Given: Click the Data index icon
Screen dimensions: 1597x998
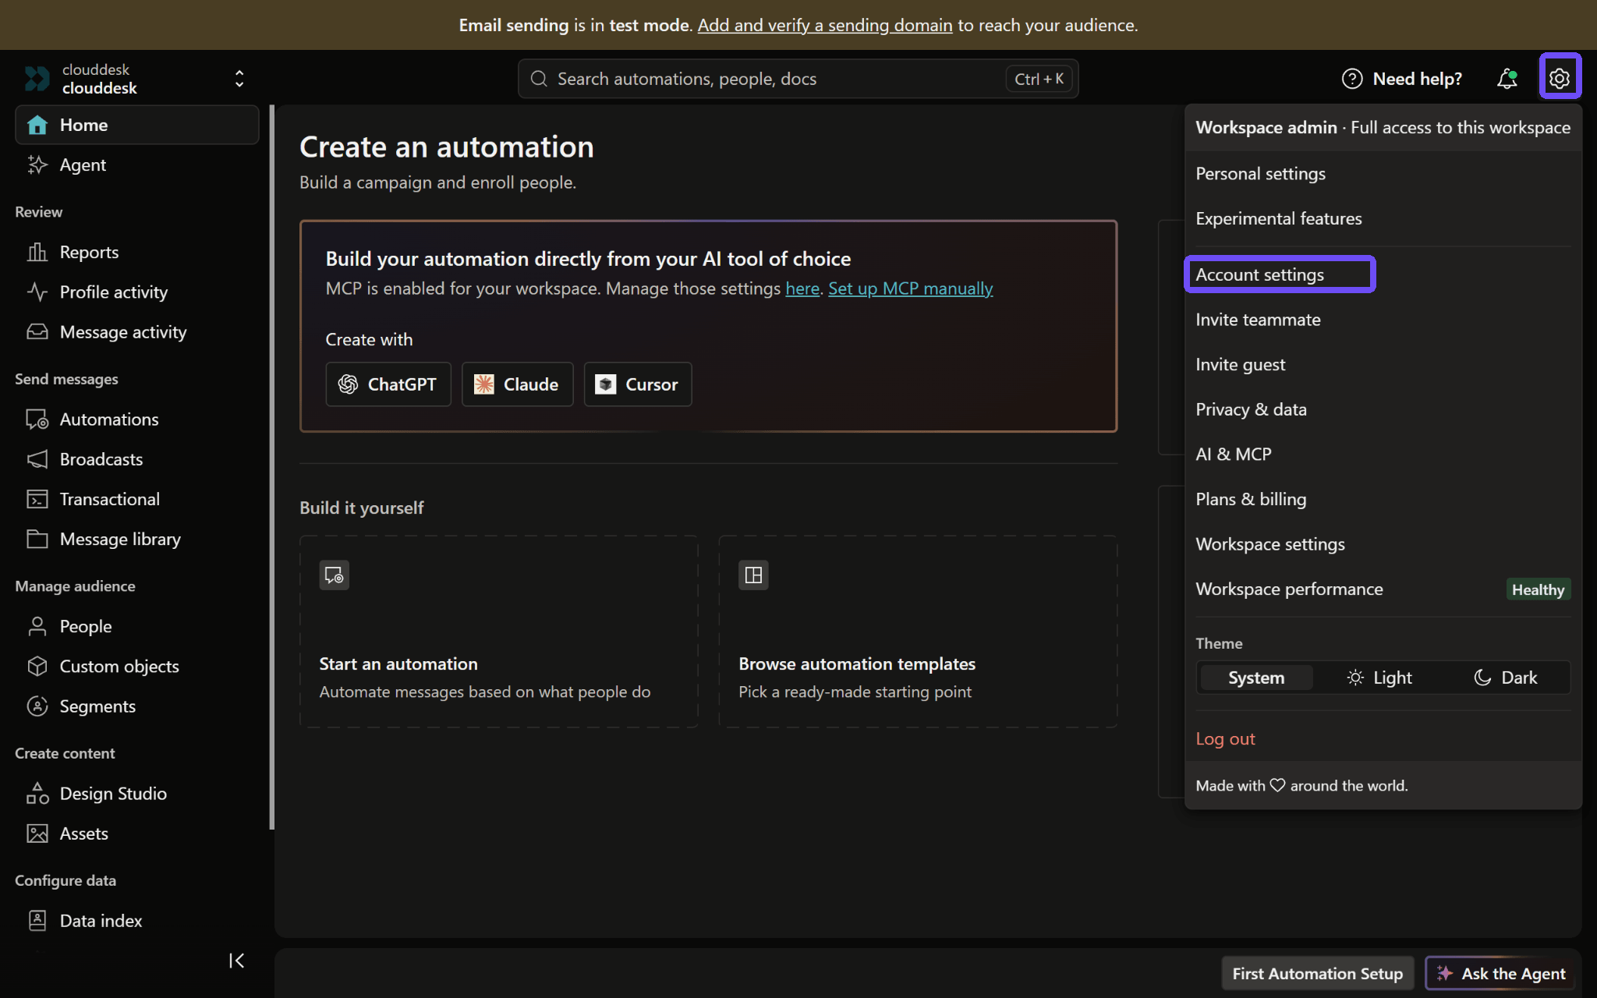Looking at the screenshot, I should (x=37, y=921).
